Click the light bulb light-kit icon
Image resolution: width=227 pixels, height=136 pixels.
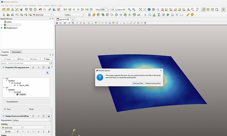223,10
